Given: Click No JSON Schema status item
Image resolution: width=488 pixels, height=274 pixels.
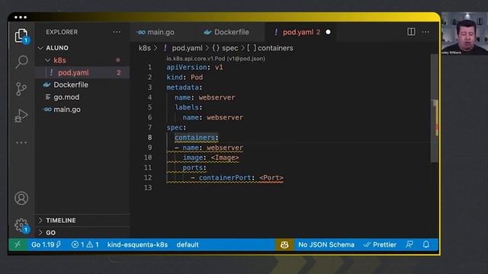Looking at the screenshot, I should pyautogui.click(x=326, y=245).
